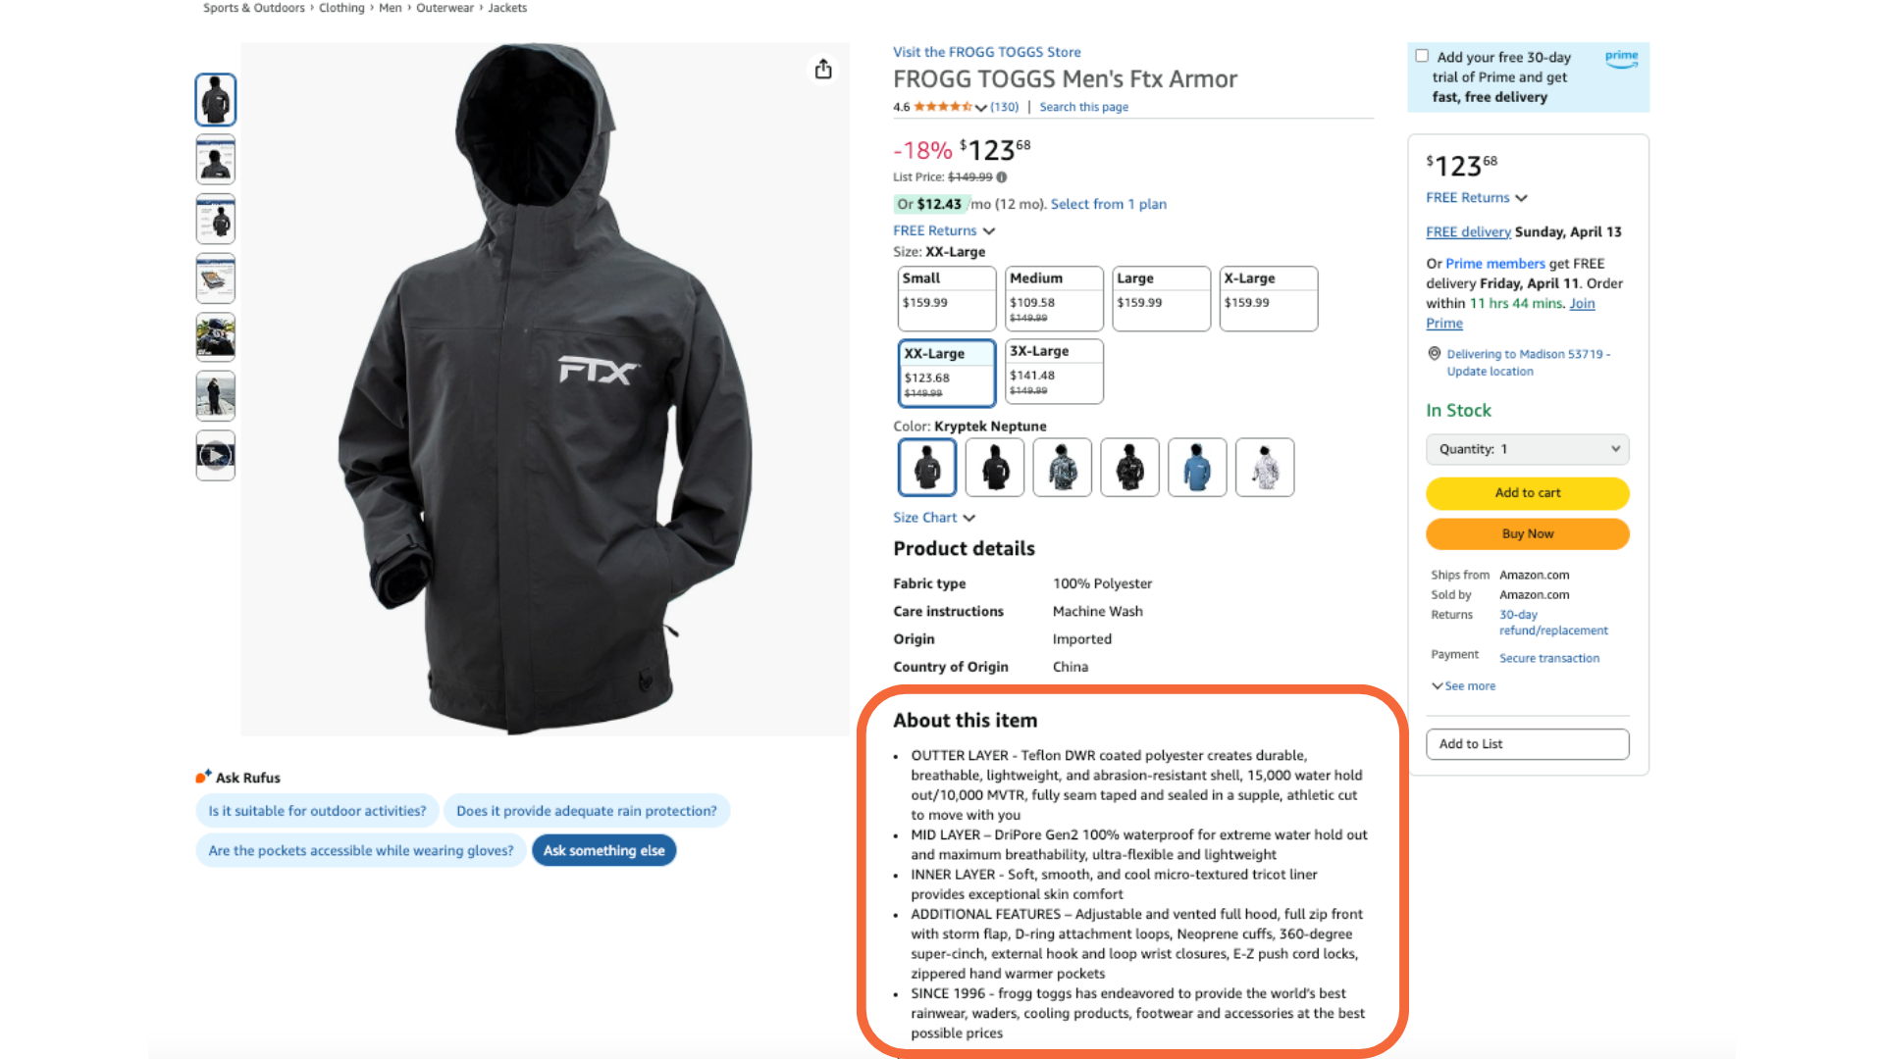Select the 3X-Large size option
The height and width of the screenshot is (1059, 1884).
point(1054,371)
